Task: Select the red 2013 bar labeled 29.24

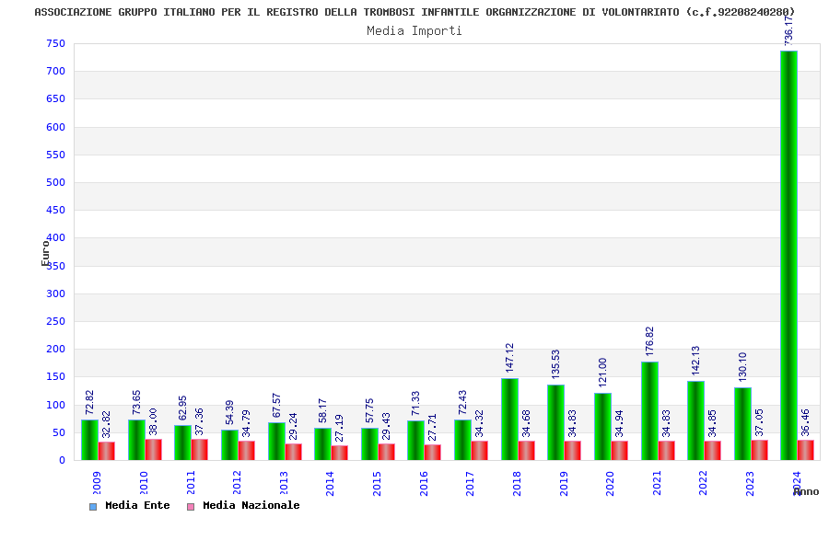Action: [294, 452]
